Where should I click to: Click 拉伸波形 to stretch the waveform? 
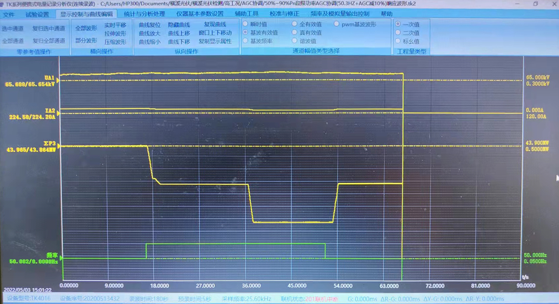point(115,33)
